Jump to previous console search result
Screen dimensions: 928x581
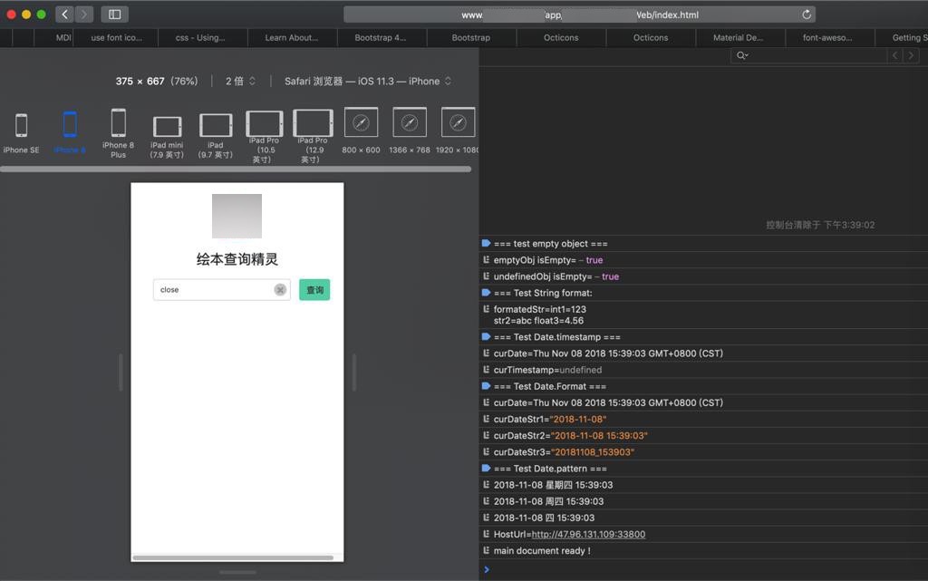pos(894,55)
